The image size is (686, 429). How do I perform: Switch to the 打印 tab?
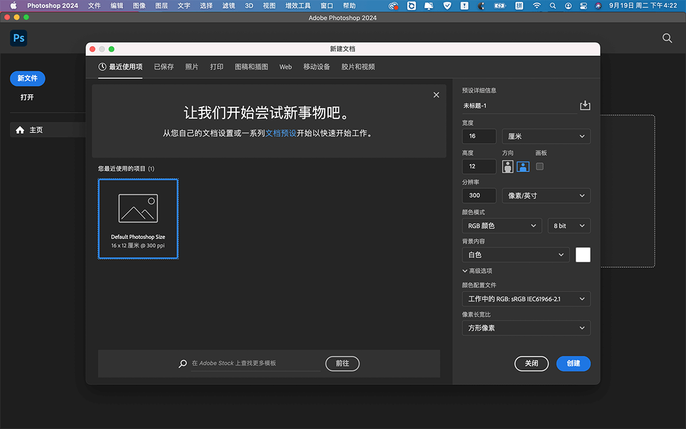pos(217,67)
